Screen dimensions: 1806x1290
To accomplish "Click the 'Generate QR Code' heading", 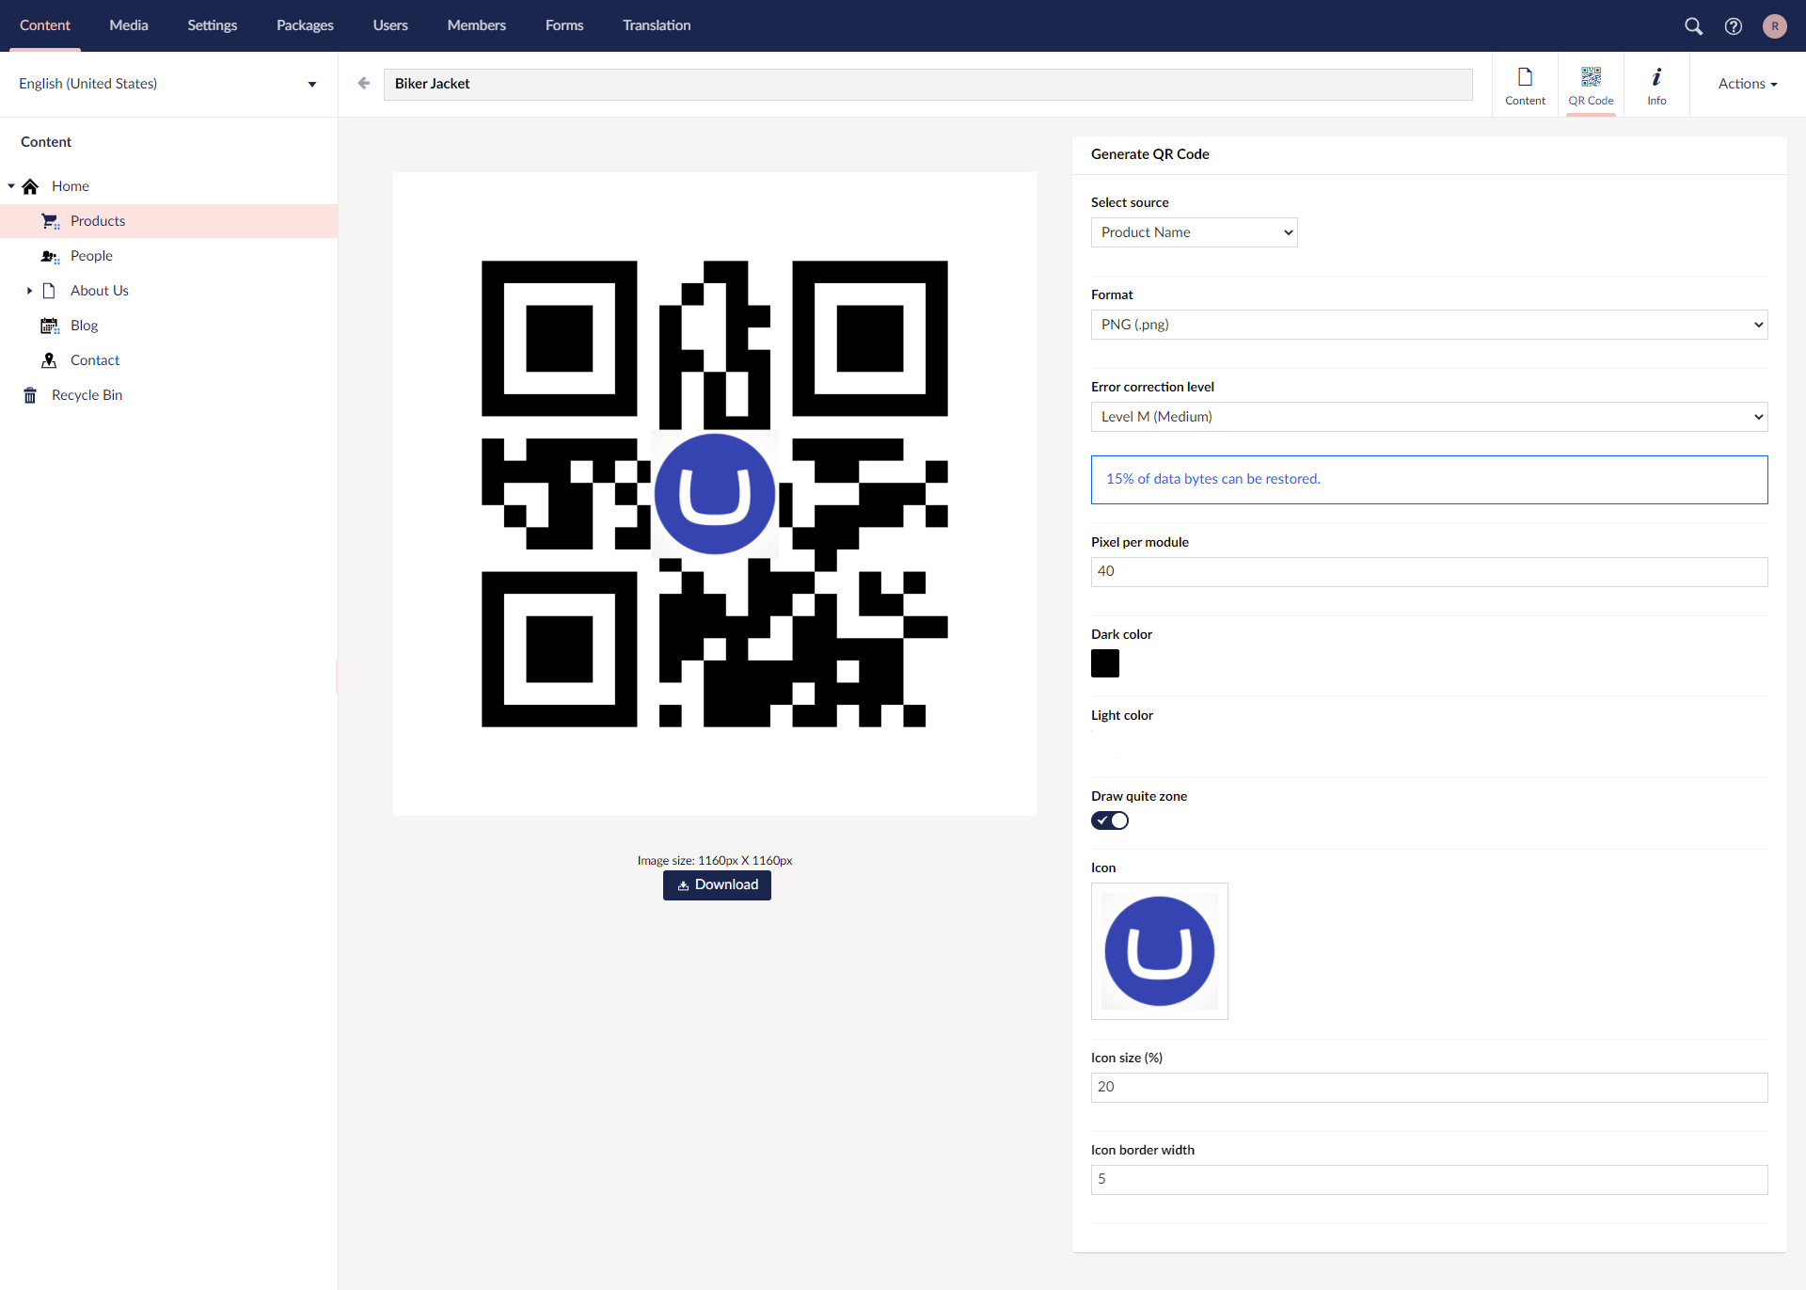I will point(1150,154).
